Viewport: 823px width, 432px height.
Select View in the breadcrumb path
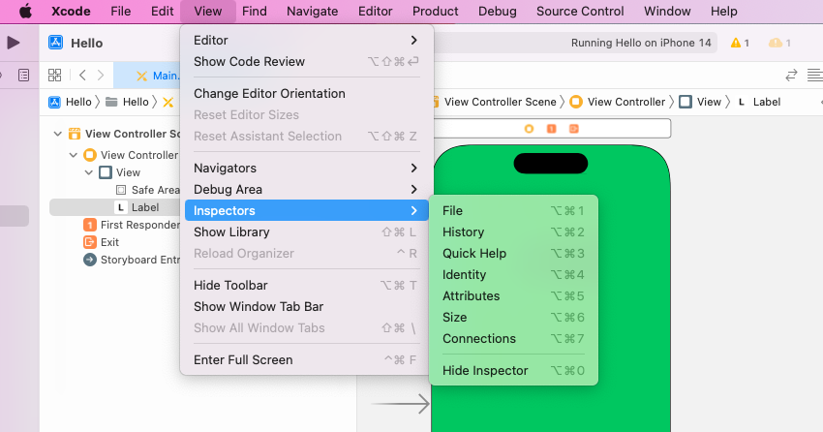click(700, 102)
